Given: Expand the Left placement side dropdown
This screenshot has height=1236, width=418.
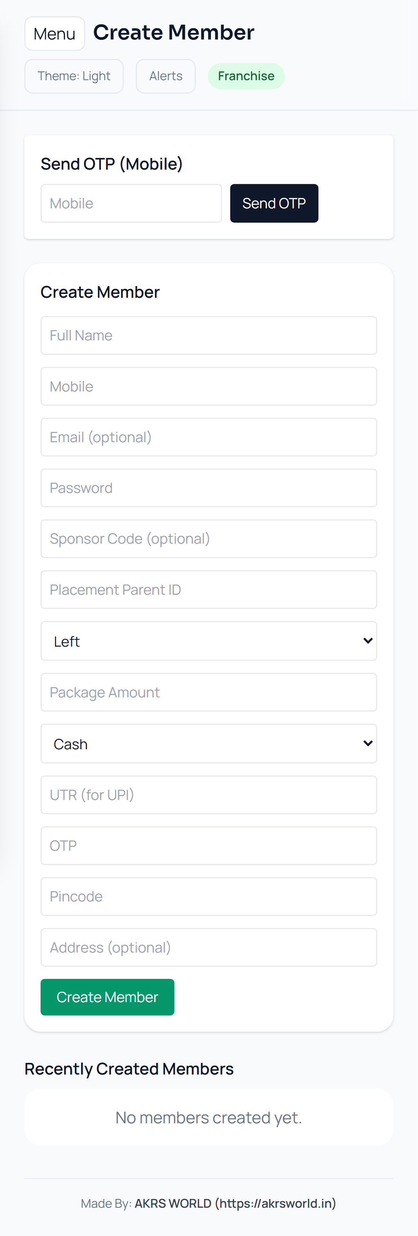Looking at the screenshot, I should (x=209, y=641).
